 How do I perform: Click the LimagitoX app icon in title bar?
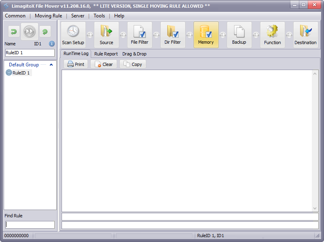point(6,6)
